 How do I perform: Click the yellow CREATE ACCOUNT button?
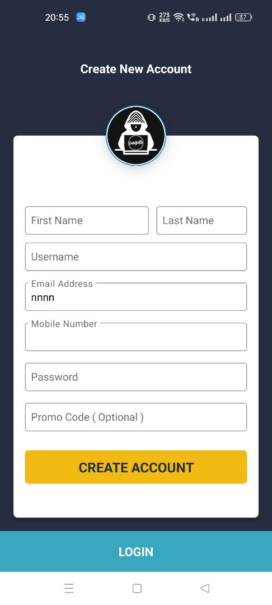136,467
